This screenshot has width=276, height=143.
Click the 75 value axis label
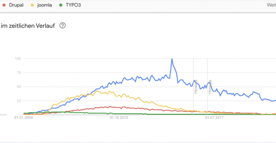tap(19, 73)
